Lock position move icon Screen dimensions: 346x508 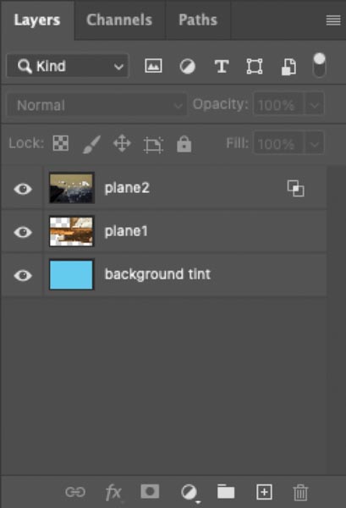tap(122, 143)
